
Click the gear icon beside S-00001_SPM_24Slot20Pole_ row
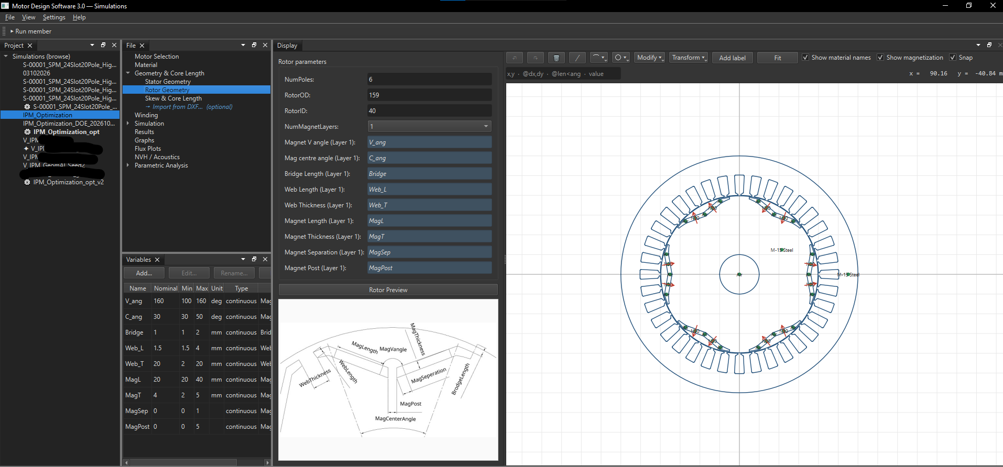click(x=27, y=107)
